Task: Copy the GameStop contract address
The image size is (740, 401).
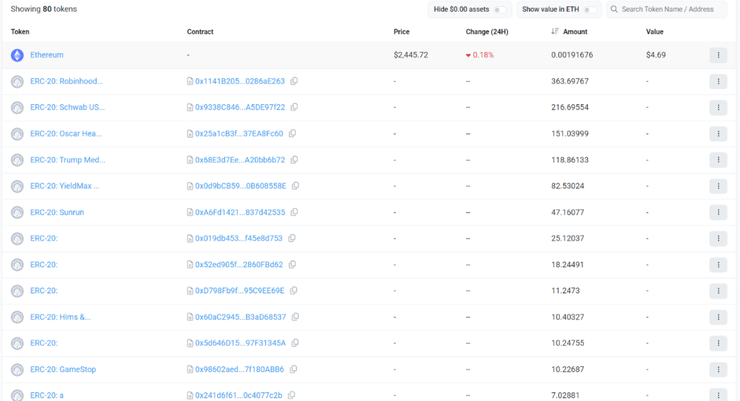Action: tap(294, 369)
